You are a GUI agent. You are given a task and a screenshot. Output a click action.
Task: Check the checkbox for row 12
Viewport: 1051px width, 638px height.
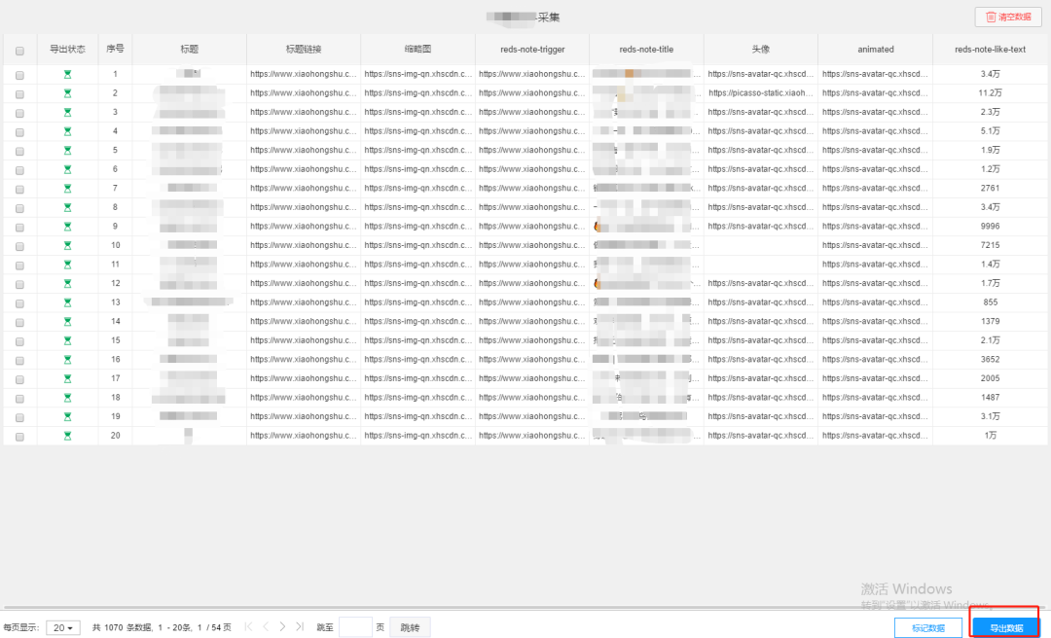click(x=19, y=284)
